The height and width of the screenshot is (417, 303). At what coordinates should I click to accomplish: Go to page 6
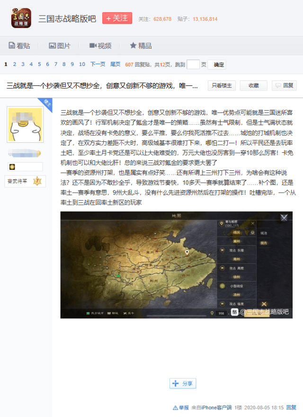47,64
